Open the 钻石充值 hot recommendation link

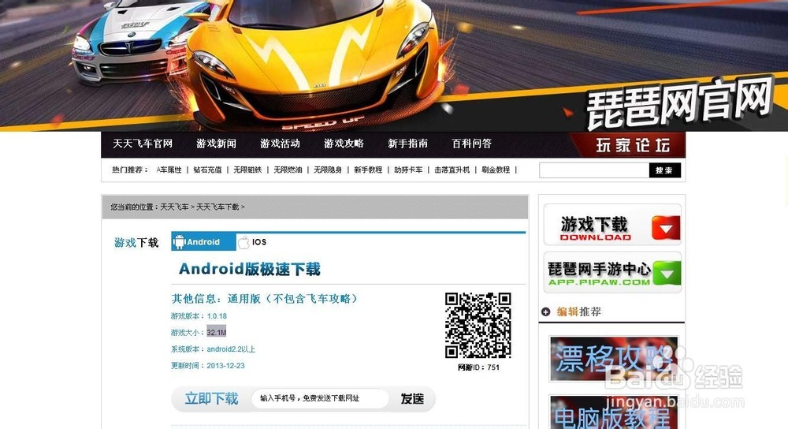click(x=207, y=170)
